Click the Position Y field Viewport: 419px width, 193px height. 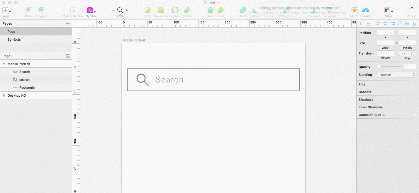pyautogui.click(x=408, y=33)
